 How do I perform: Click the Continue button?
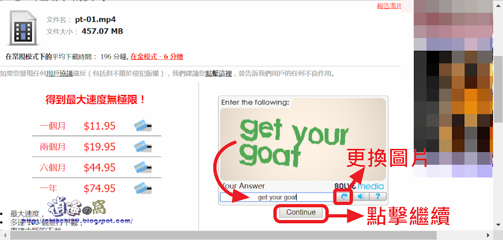pyautogui.click(x=301, y=213)
